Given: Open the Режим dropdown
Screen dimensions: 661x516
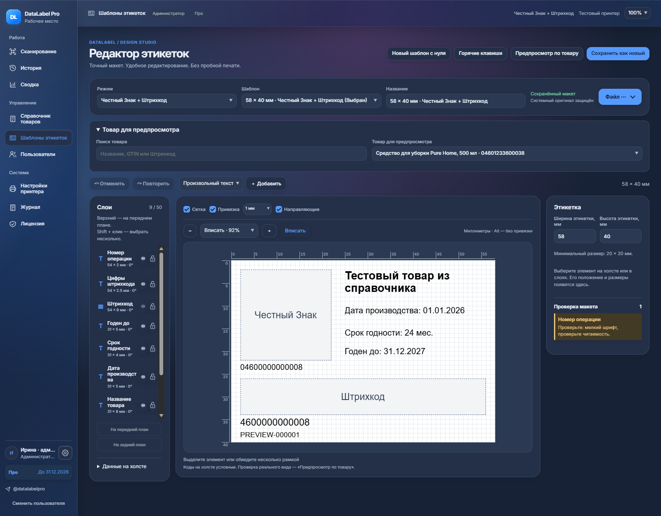Looking at the screenshot, I should (167, 100).
